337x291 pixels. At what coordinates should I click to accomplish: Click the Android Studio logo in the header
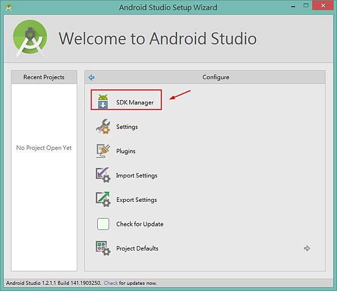[30, 38]
